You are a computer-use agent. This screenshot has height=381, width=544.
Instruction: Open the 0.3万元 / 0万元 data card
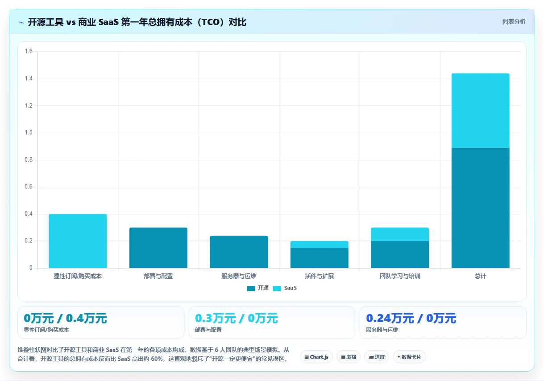[272, 322]
